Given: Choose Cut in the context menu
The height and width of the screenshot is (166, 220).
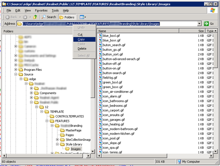Looking at the screenshot, I should 84,35.
